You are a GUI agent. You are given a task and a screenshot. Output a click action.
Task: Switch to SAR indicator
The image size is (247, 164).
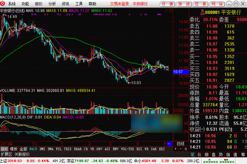click(154, 149)
